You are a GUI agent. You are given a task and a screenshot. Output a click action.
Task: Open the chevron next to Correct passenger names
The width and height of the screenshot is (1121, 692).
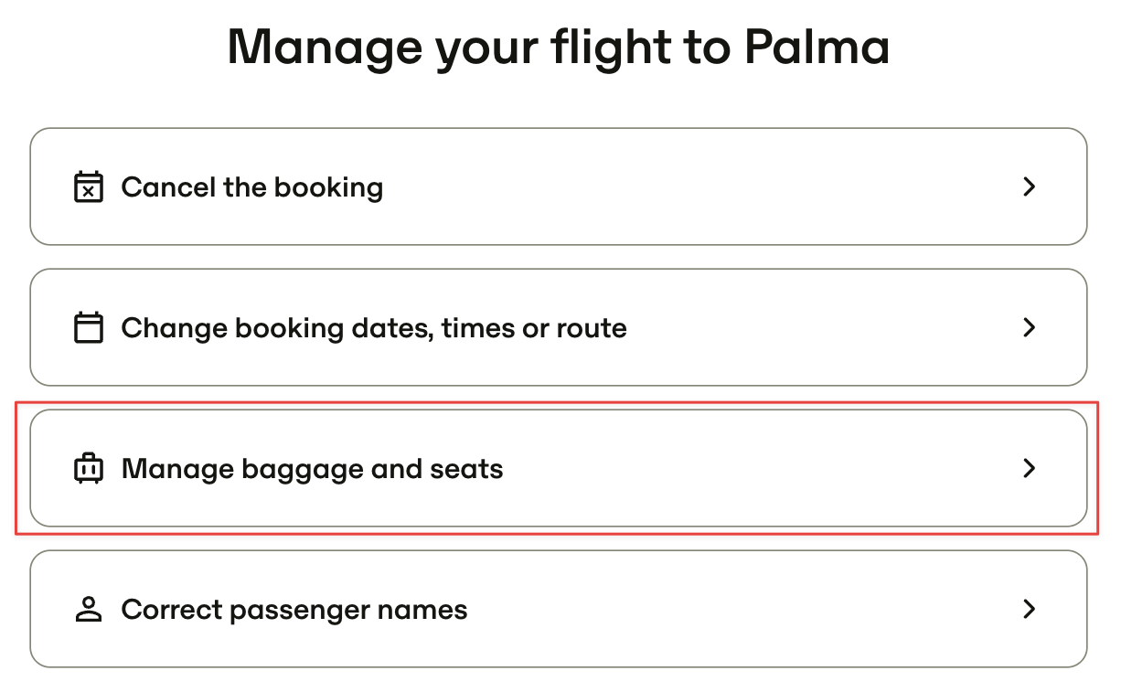1030,609
